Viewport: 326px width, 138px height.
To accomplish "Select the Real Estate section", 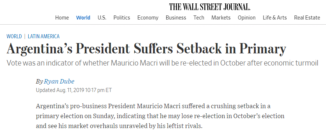I will tap(307, 18).
